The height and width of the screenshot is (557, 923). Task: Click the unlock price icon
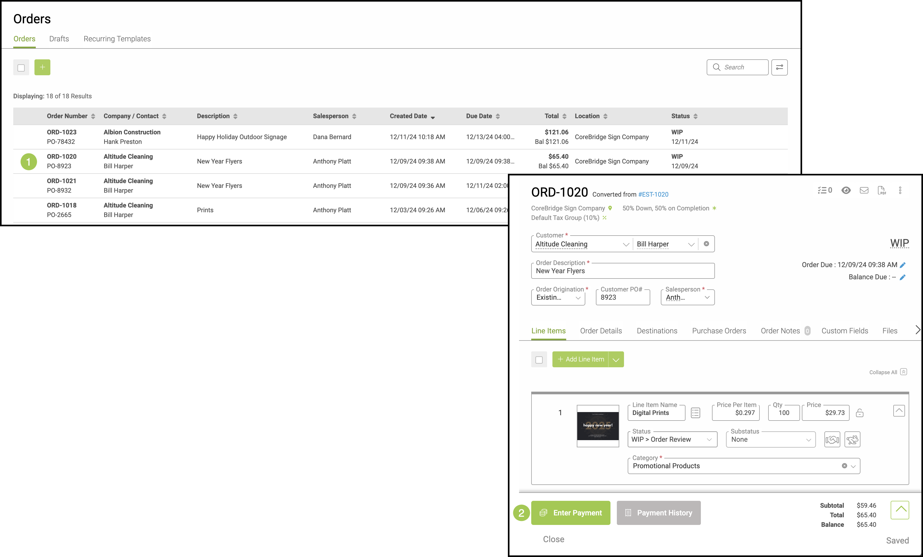[860, 413]
